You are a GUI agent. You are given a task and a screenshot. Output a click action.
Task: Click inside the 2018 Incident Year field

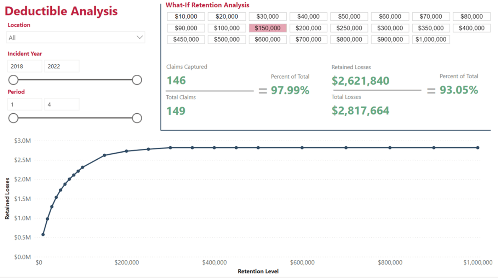point(24,66)
